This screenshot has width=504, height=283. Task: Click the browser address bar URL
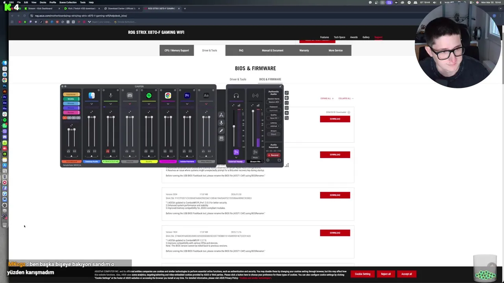tap(81, 16)
